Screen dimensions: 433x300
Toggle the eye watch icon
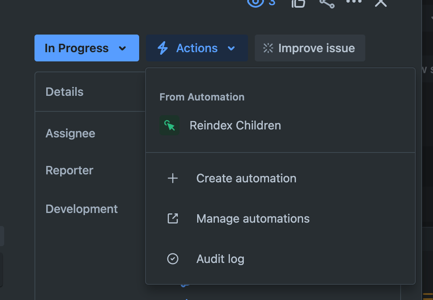pos(256,2)
